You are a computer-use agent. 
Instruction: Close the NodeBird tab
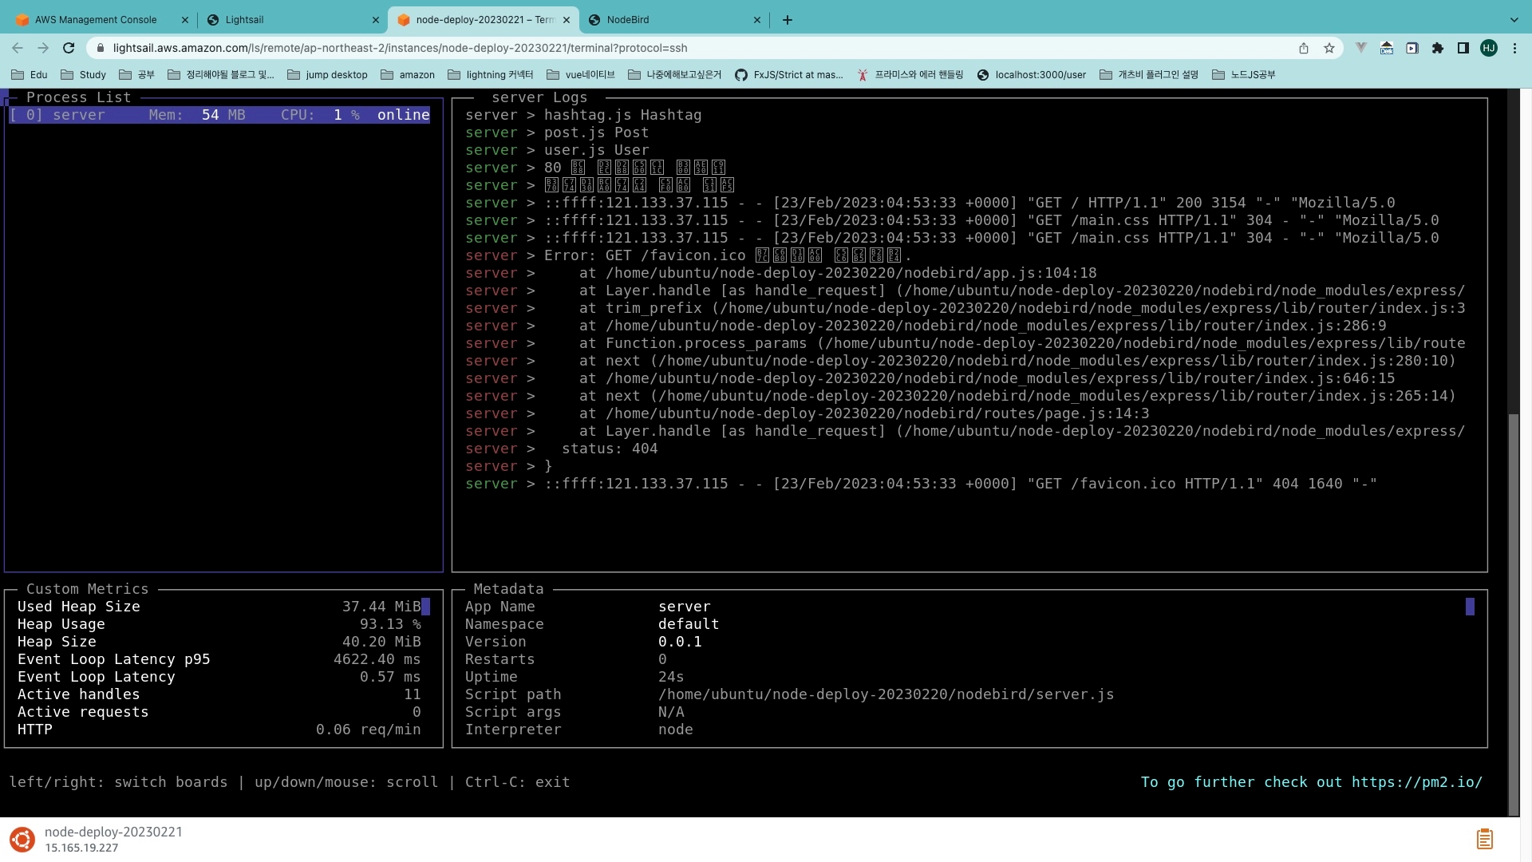757,20
